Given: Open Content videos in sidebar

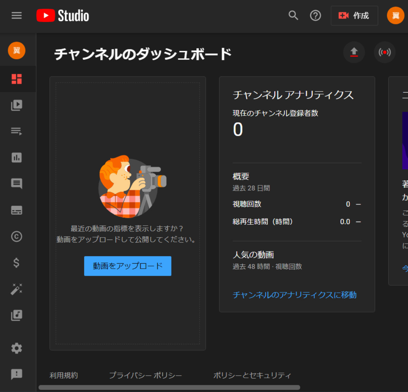Looking at the screenshot, I should tap(17, 105).
